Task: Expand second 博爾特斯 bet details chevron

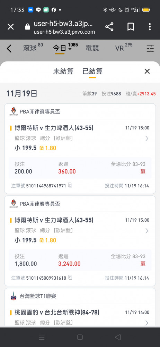Action: 147,231
